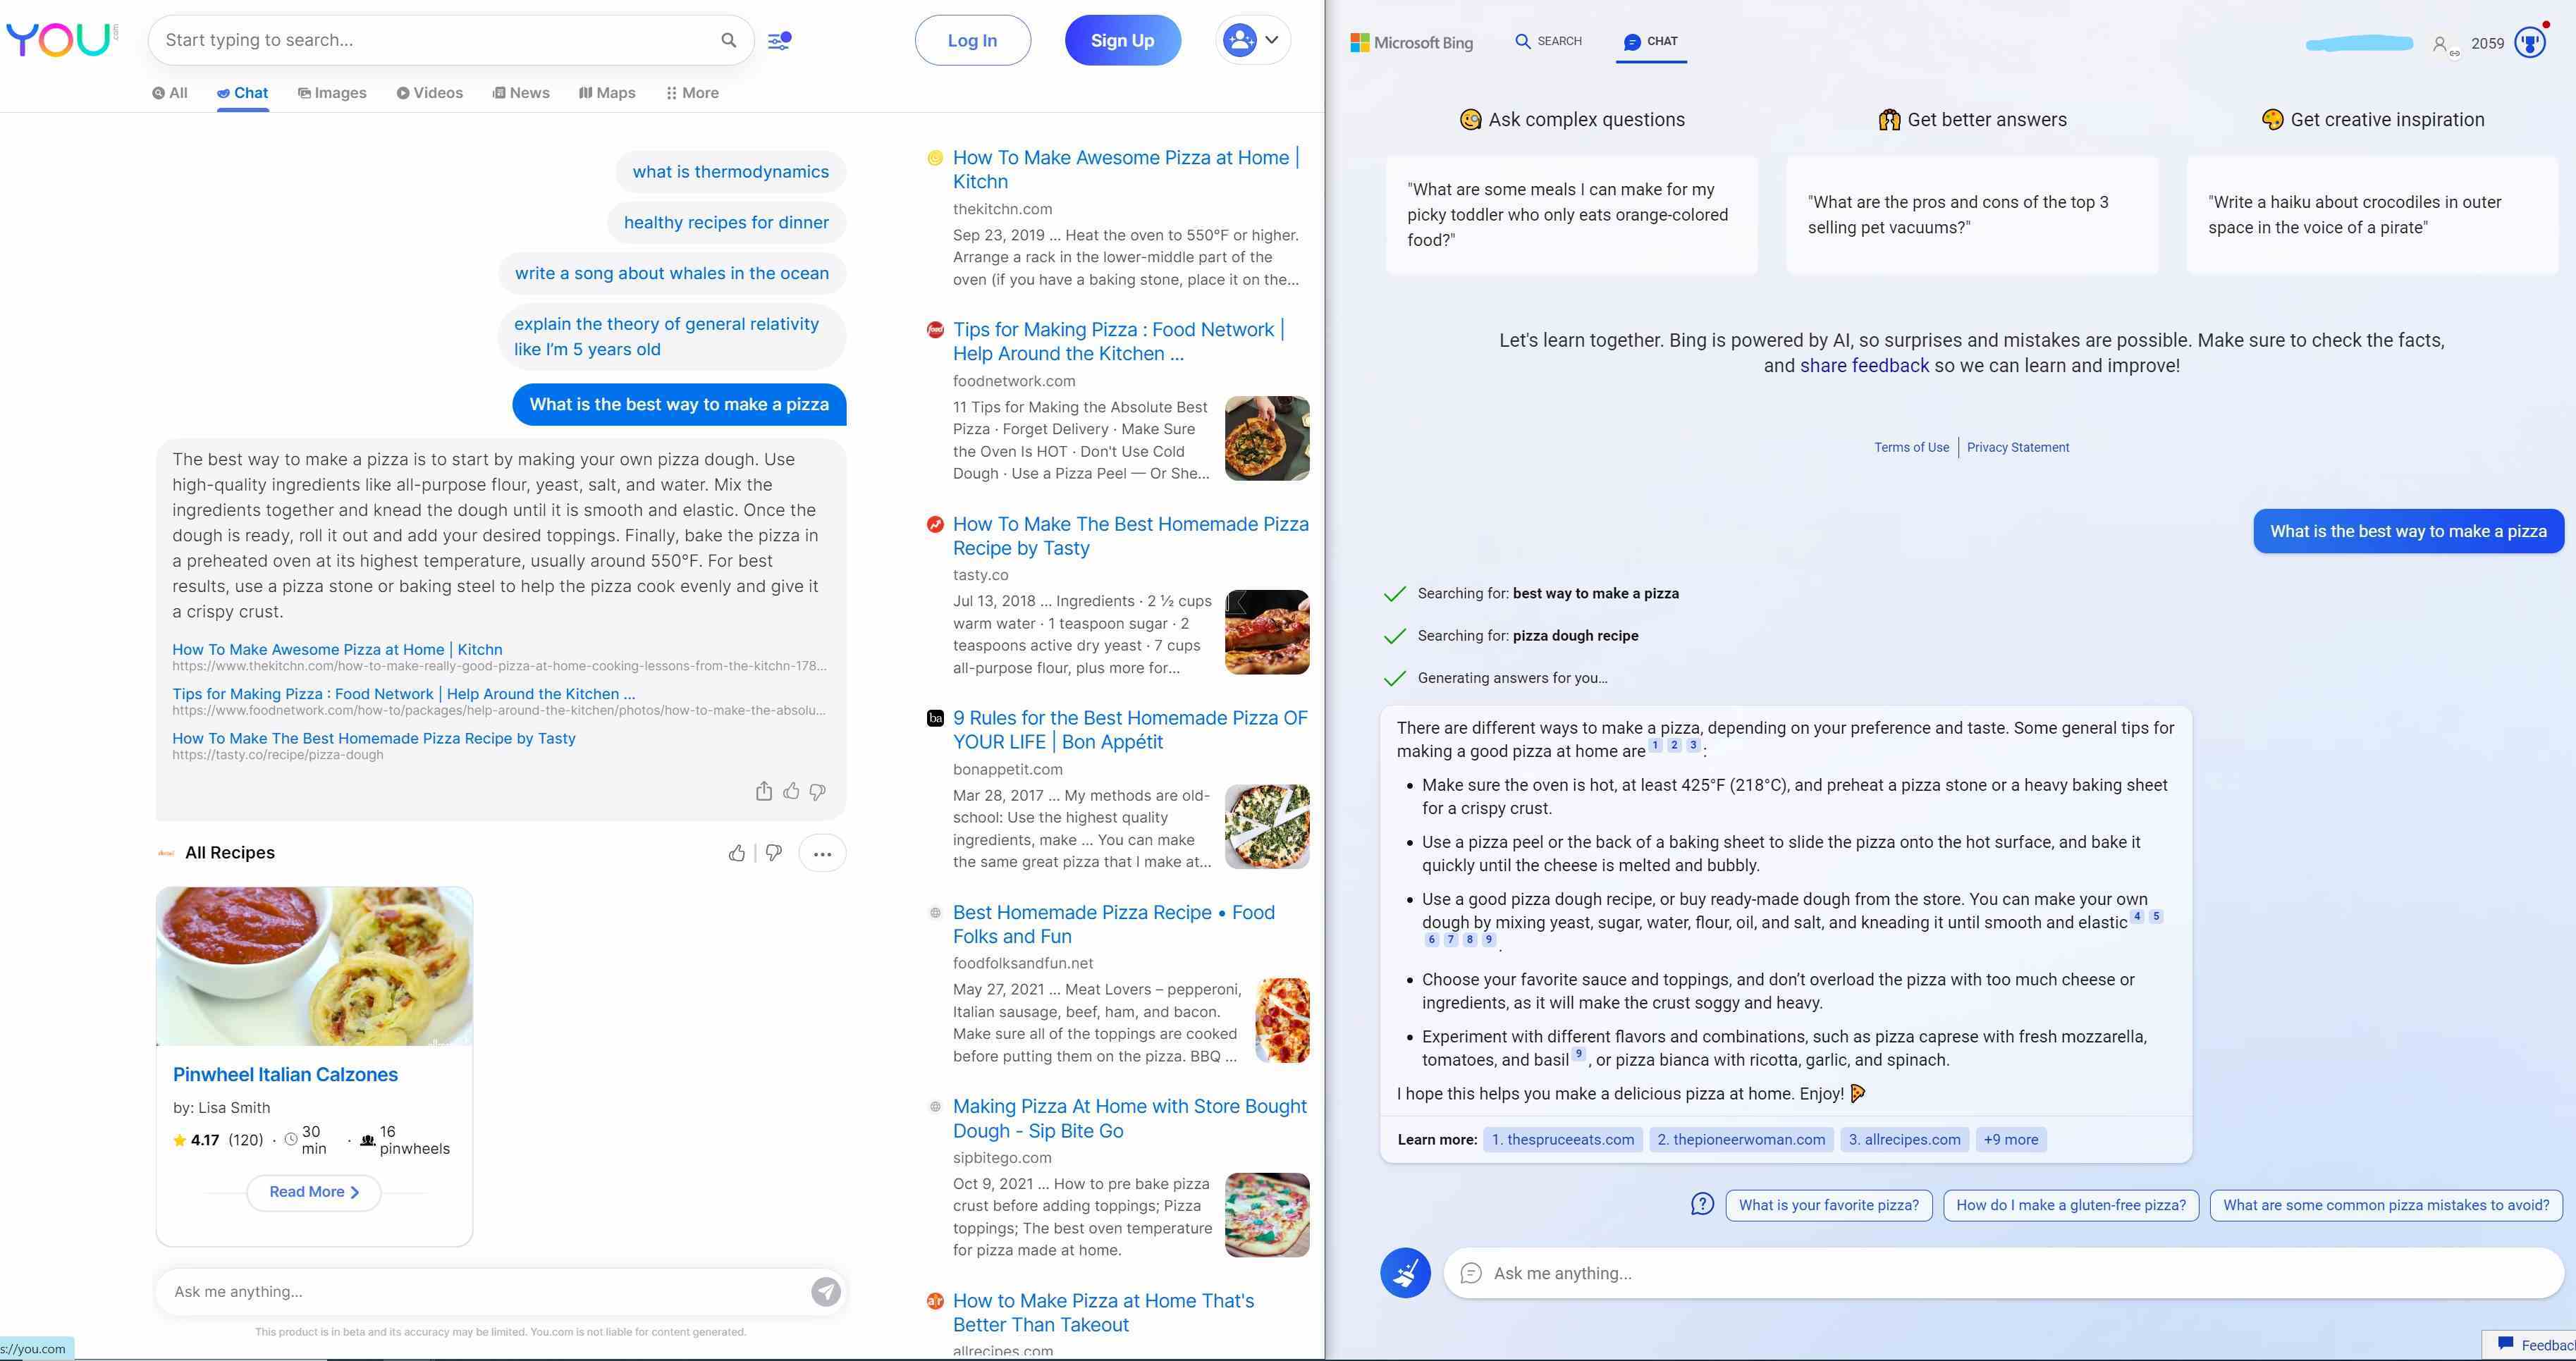The width and height of the screenshot is (2576, 1361).
Task: Click the YOU.com thumbs up icon
Action: point(789,790)
